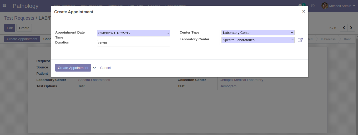Image resolution: width=358 pixels, height=135 pixels.
Task: Open external link for Spectra Laboratories
Action: 300,40
